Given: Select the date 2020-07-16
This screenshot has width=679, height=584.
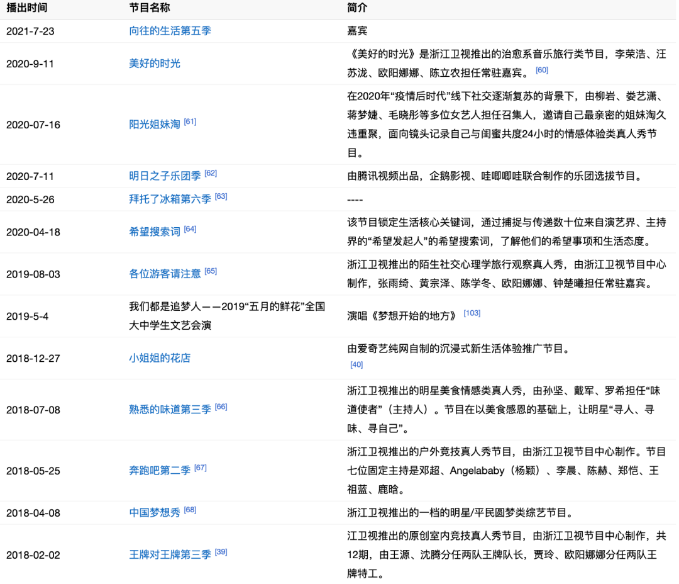Looking at the screenshot, I should (33, 125).
